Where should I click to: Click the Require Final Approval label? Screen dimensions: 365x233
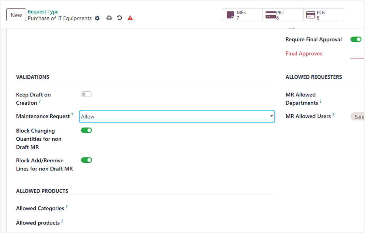pyautogui.click(x=314, y=40)
